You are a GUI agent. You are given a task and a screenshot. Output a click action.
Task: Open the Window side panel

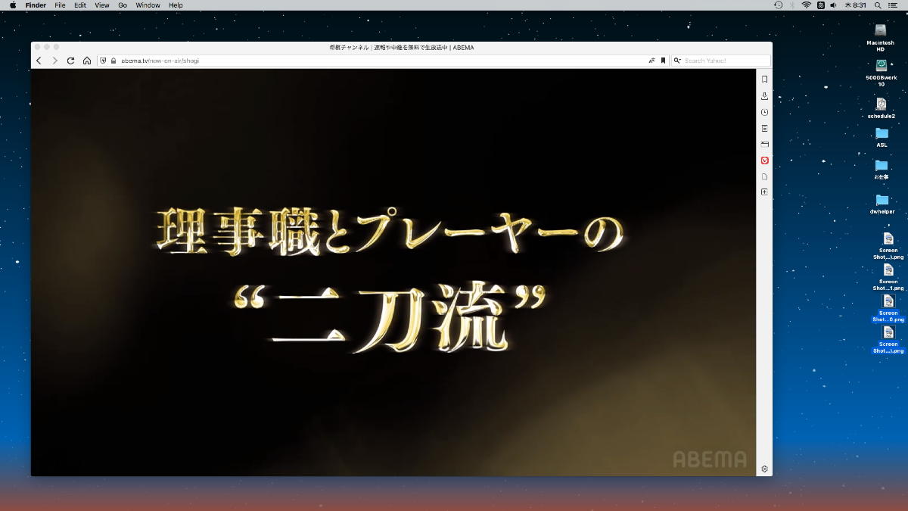pyautogui.click(x=764, y=144)
